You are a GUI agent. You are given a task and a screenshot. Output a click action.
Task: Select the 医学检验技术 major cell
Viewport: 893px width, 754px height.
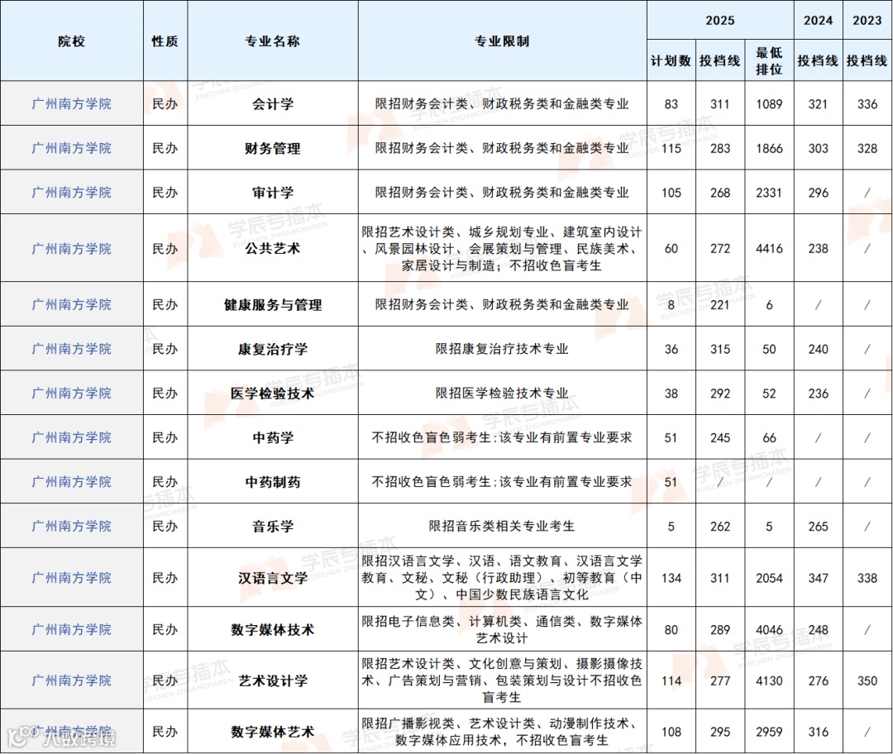(x=273, y=393)
